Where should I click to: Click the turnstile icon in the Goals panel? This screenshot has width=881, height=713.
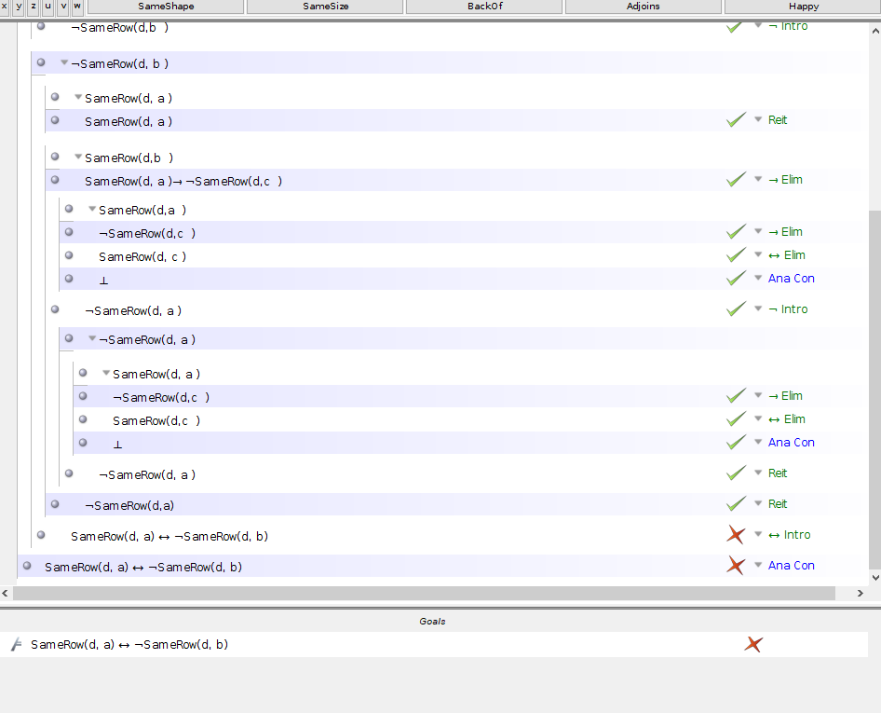click(14, 644)
